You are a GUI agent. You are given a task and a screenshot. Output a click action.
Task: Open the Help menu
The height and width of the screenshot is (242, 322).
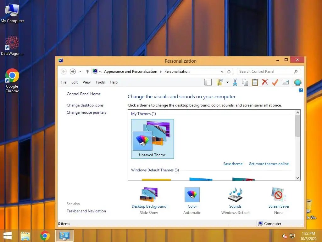pyautogui.click(x=114, y=82)
